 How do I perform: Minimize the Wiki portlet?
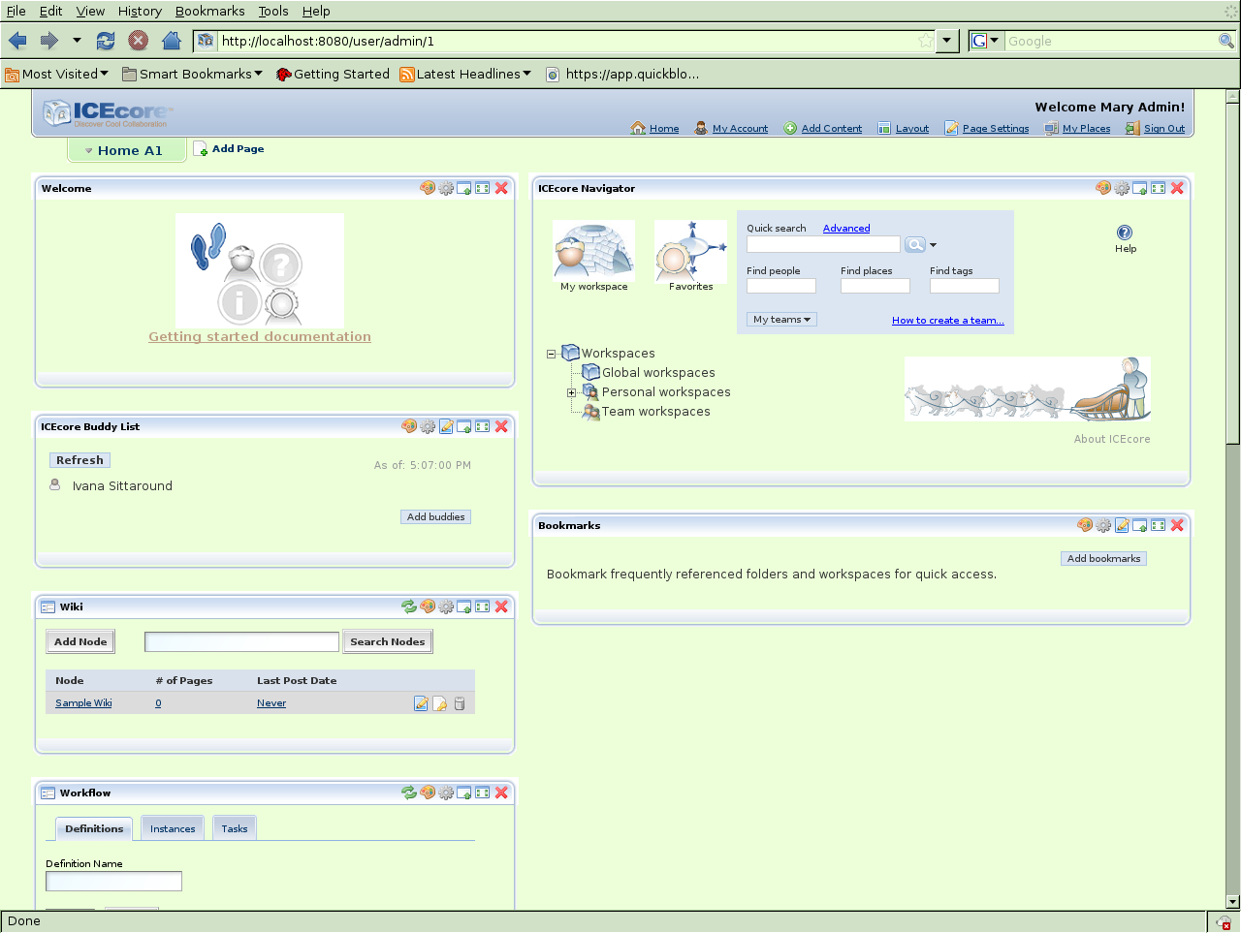[x=464, y=606]
